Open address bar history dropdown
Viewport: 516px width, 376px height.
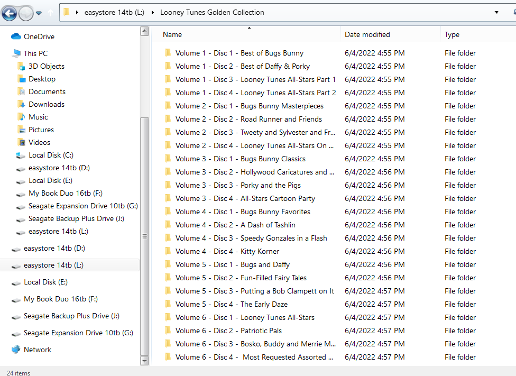coord(496,13)
